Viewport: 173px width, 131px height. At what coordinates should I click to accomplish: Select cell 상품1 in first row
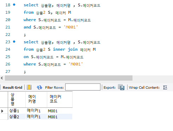pos(17,111)
